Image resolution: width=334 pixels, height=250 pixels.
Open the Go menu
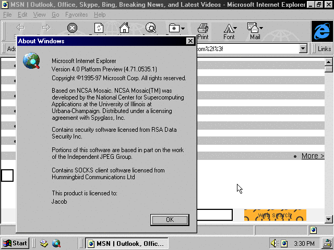(x=55, y=15)
